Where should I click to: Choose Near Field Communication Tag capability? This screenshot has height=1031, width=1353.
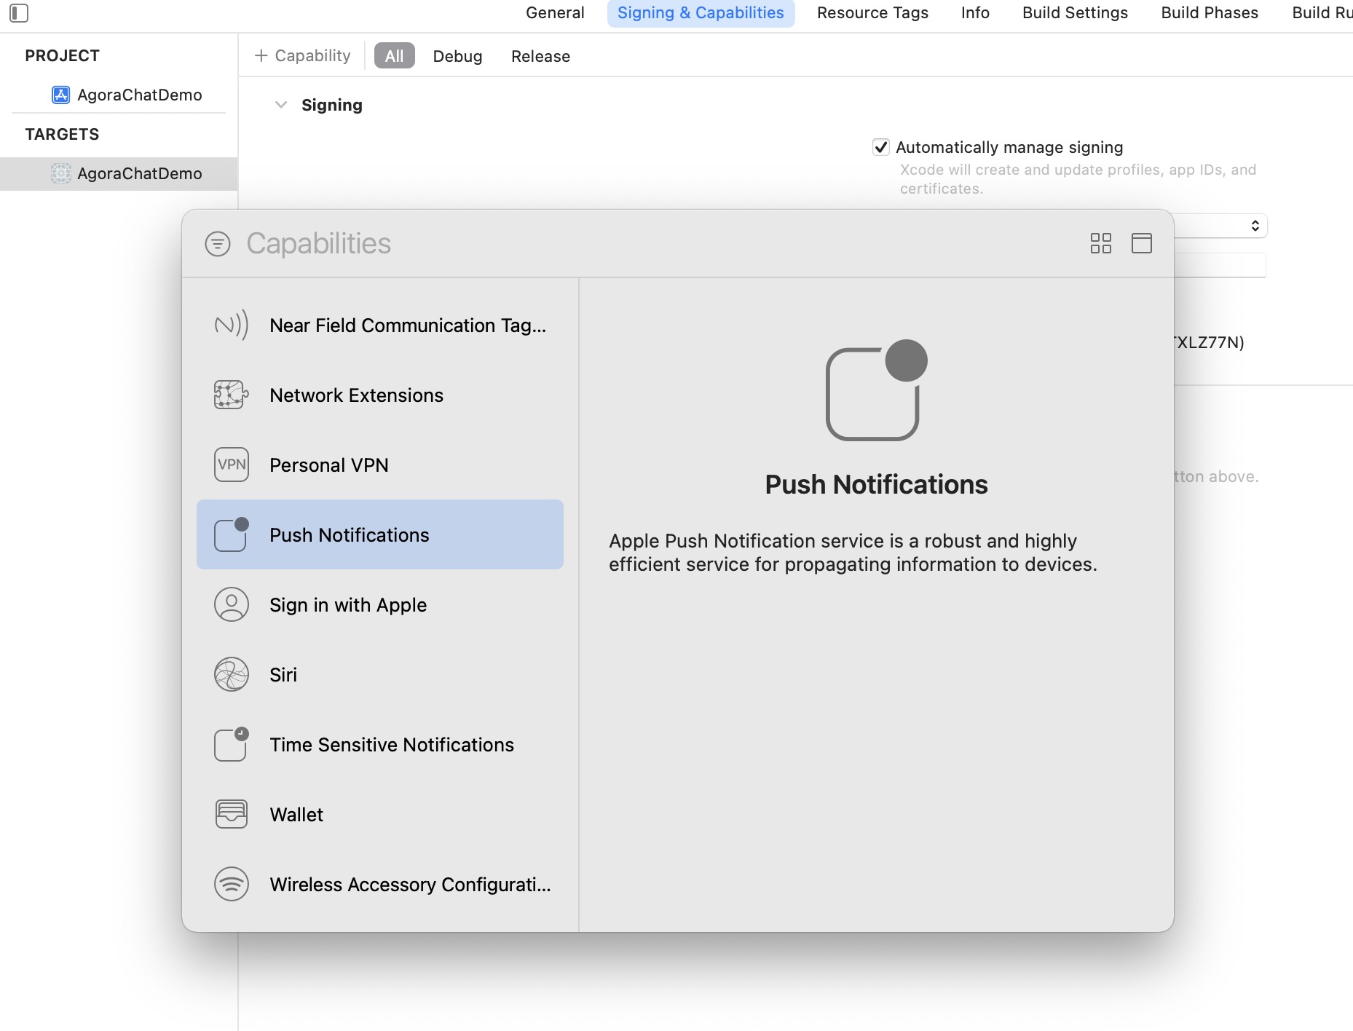[x=380, y=325]
